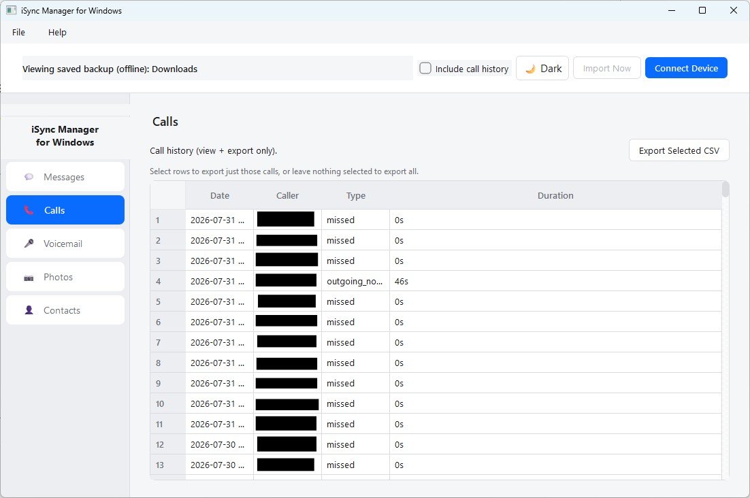Select the Calls sidebar item
750x498 pixels.
click(65, 210)
